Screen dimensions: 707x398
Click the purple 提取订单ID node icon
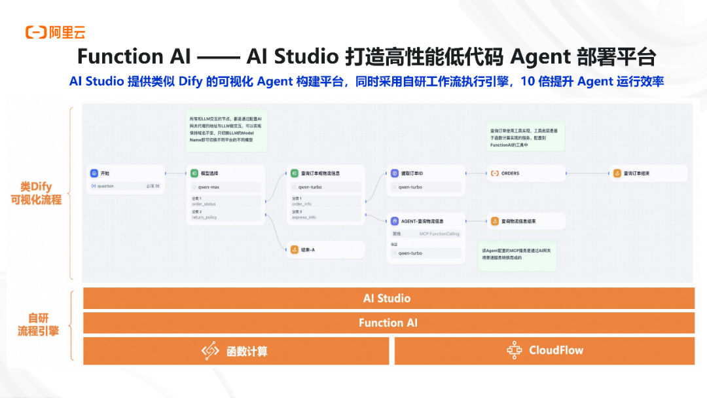(x=395, y=173)
